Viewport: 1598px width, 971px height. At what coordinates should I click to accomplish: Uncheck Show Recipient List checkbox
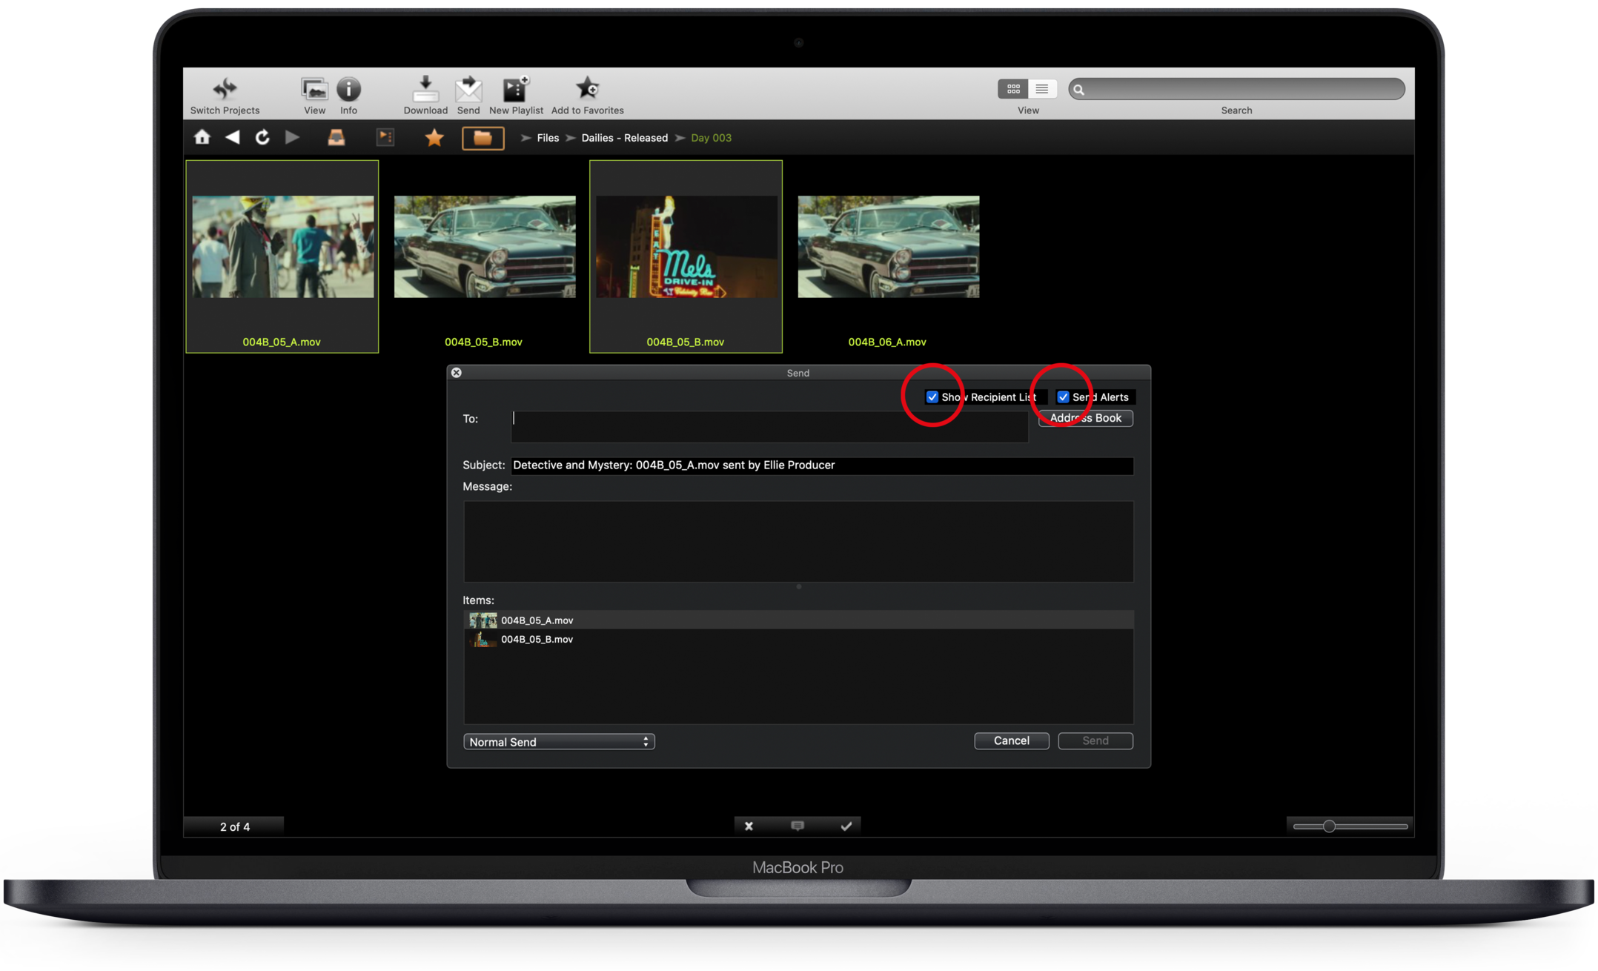[x=932, y=397]
